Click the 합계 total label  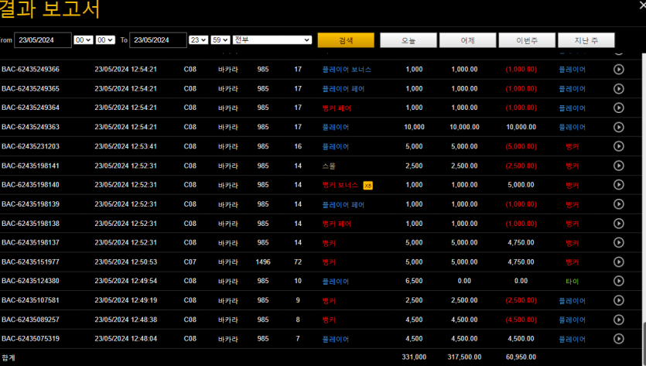point(9,357)
